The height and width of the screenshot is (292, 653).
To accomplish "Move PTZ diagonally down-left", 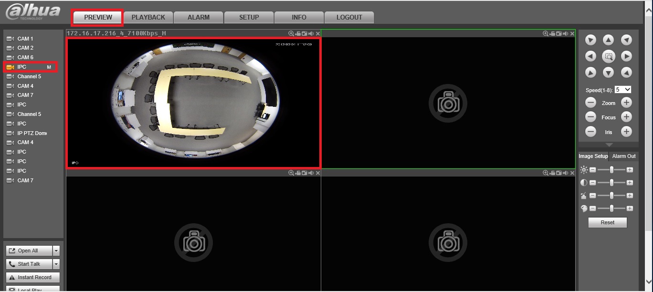I will 591,73.
